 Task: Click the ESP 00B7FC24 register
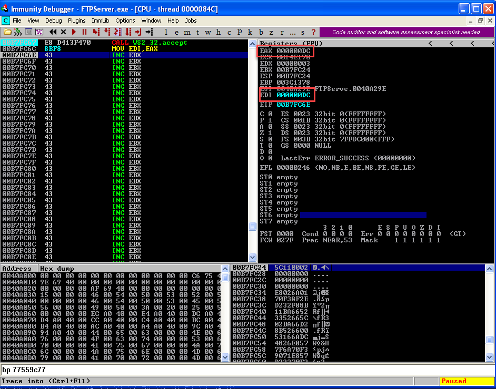[285, 76]
